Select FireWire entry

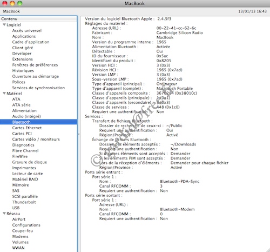coord(20,156)
